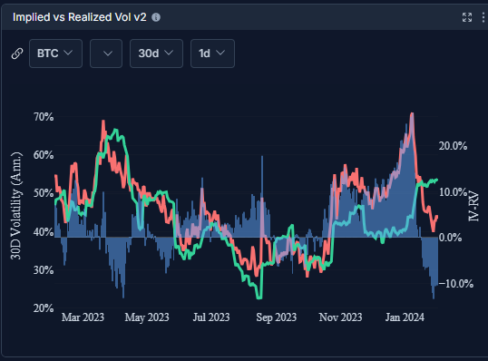Click the 20.0% right axis label

[x=453, y=146]
